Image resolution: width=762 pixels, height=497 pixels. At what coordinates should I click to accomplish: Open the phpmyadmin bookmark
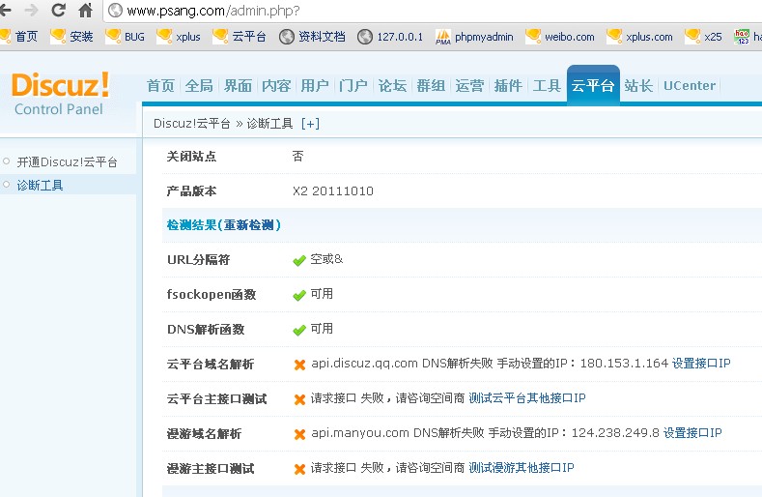(474, 37)
